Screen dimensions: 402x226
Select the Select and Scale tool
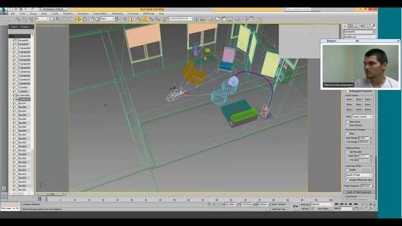pyautogui.click(x=91, y=19)
